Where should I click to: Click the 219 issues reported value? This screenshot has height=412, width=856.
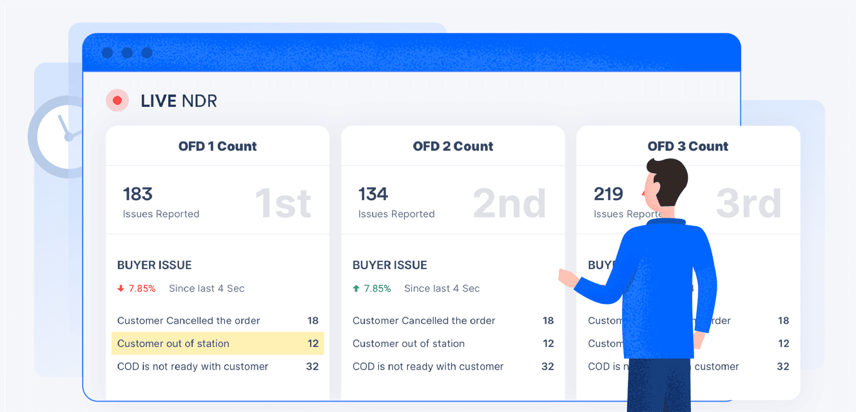(x=608, y=194)
